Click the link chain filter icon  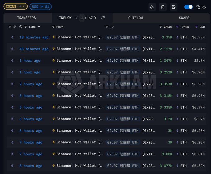[14, 27]
